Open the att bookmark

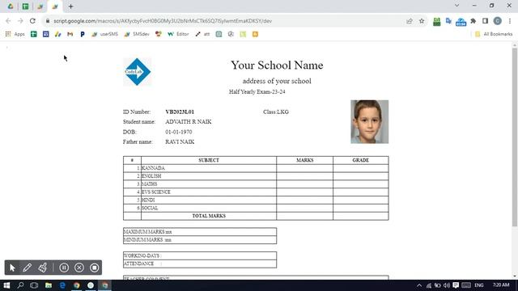coord(202,34)
